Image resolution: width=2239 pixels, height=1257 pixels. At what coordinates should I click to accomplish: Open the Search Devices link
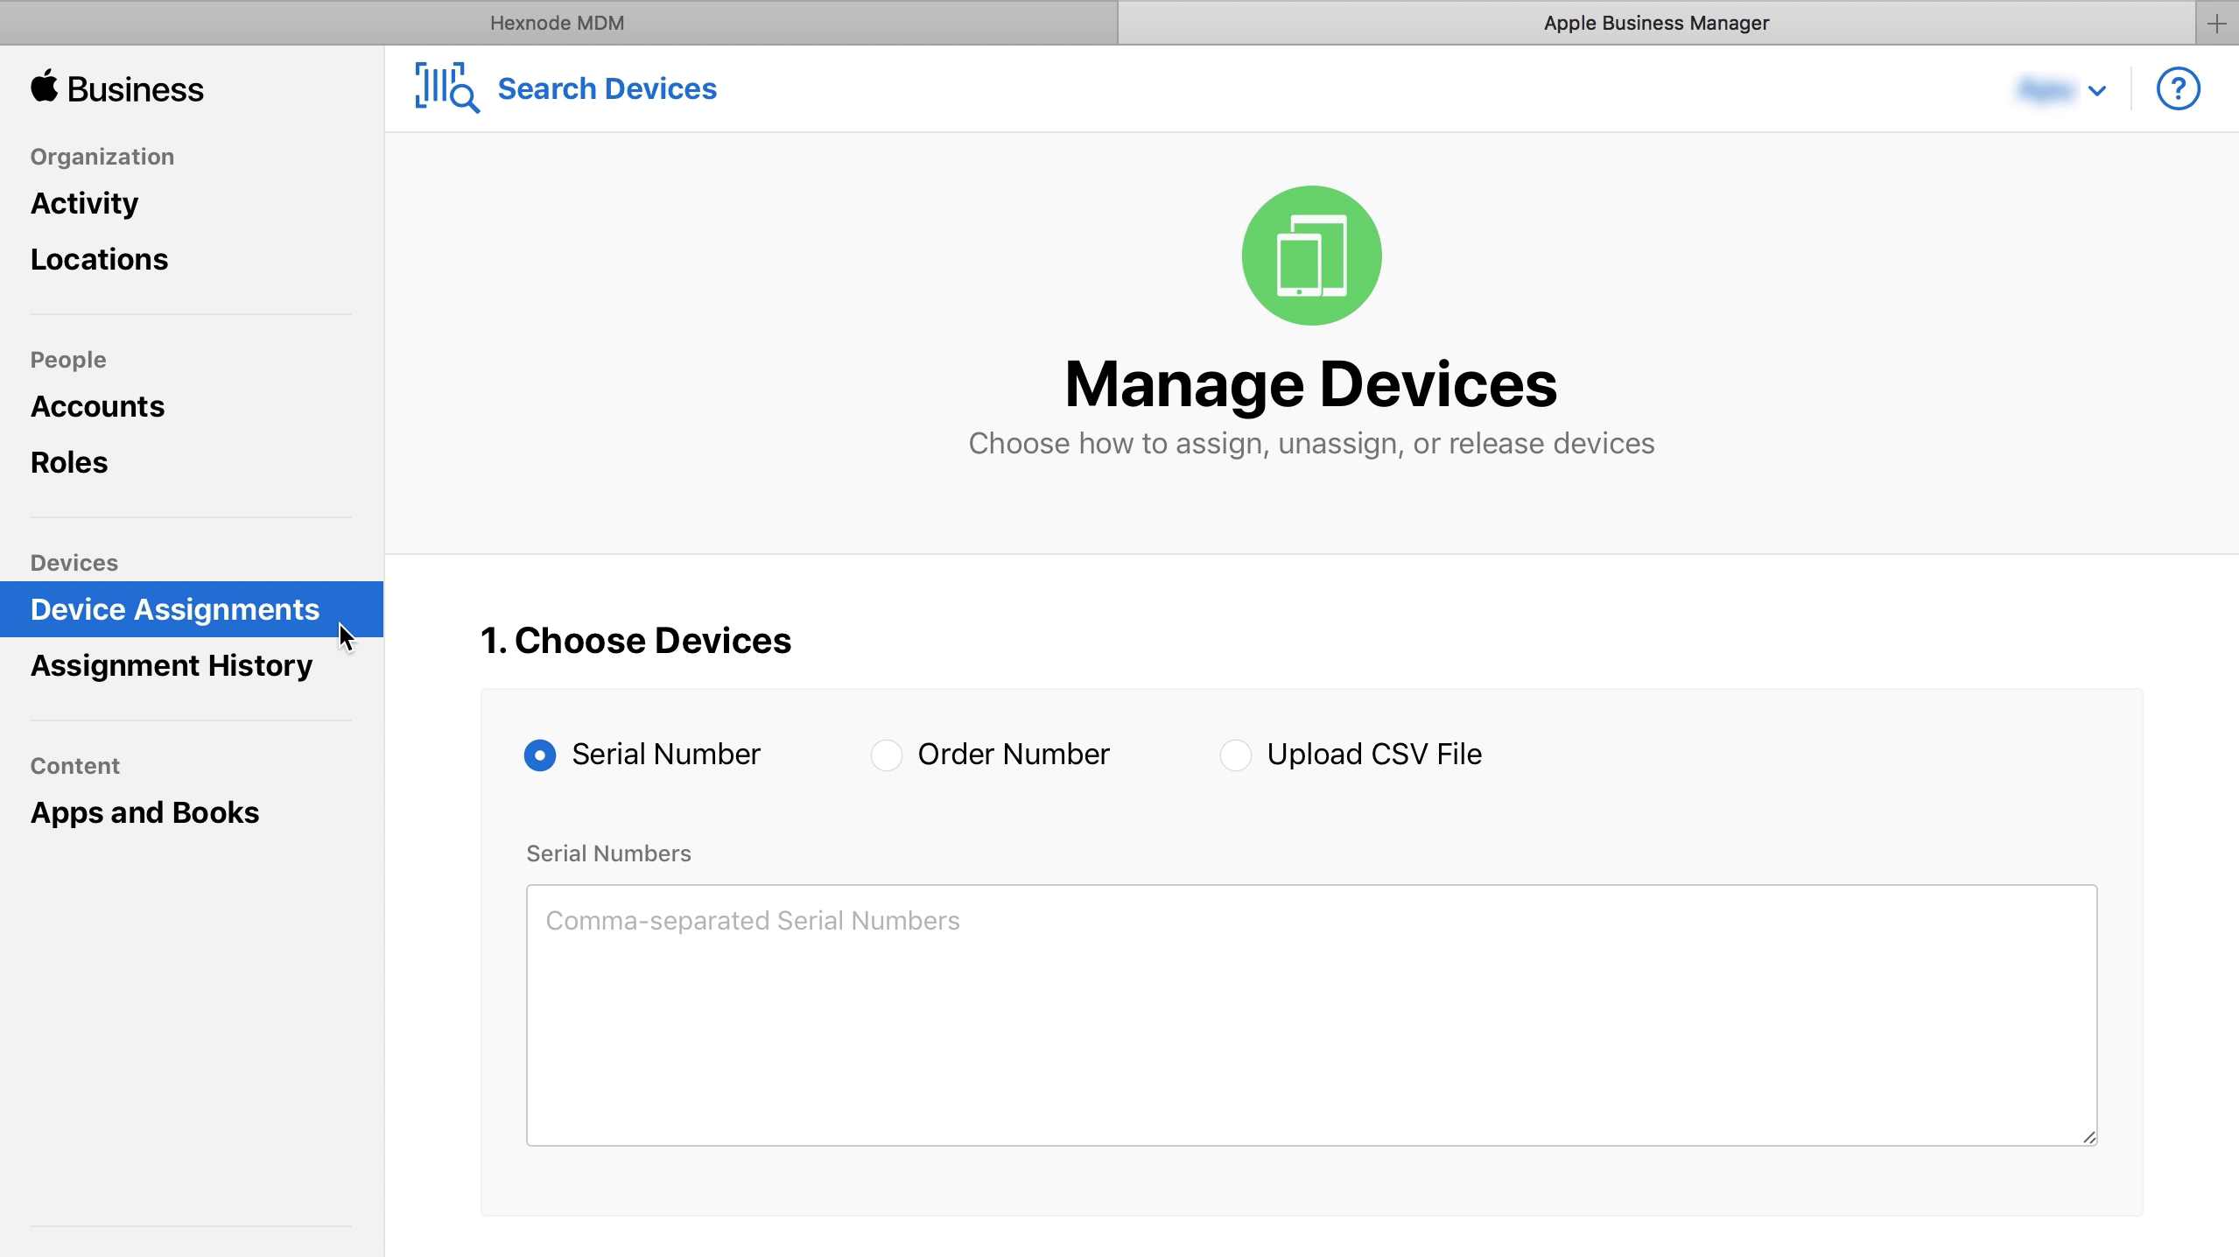607,88
